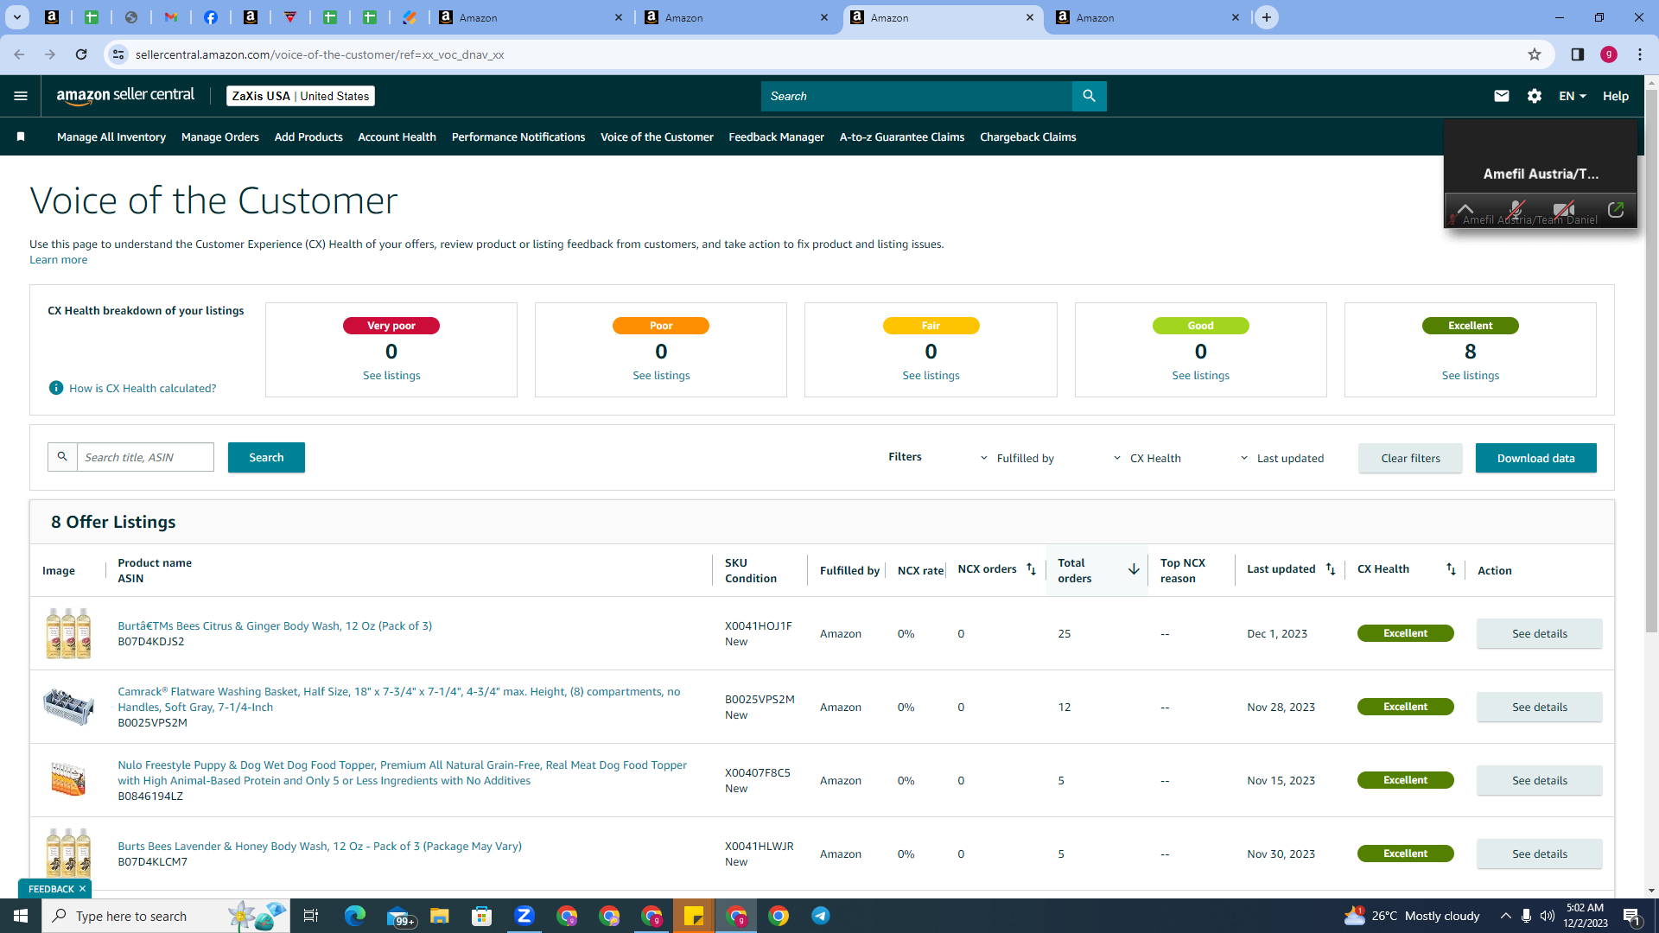Close the FEEDBACK tab

82,889
